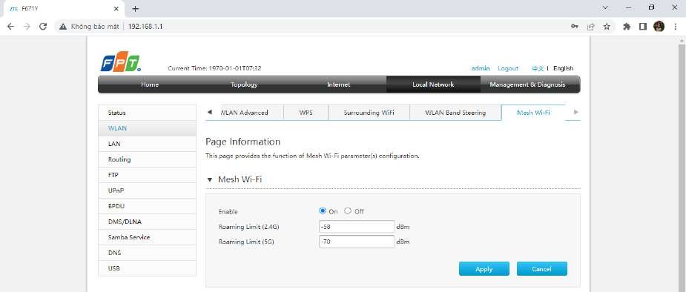Open USB in the sidebar
The height and width of the screenshot is (292, 686).
(147, 268)
